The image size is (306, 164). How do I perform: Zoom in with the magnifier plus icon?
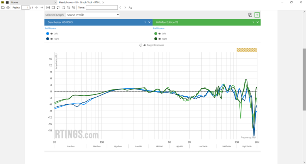pos(73,7)
